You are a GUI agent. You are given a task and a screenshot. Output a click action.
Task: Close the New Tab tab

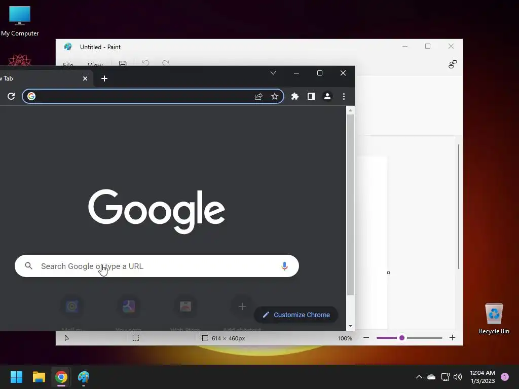coord(85,79)
